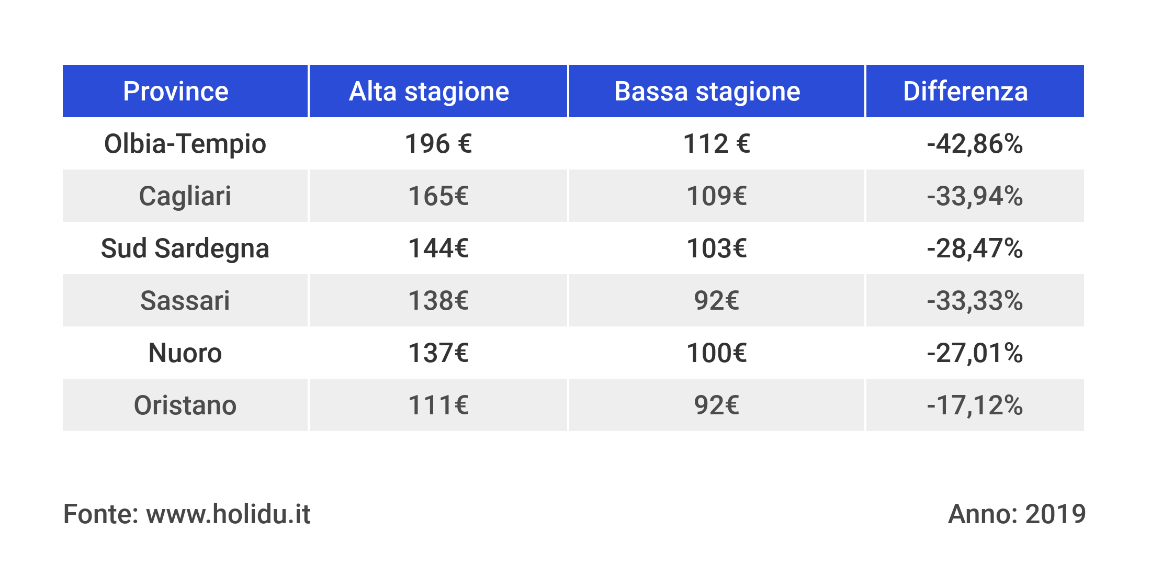Select the 144€ Alta stagione cell
The height and width of the screenshot is (565, 1151).
click(438, 248)
